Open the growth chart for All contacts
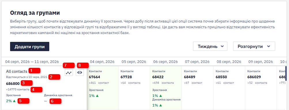The image size is (289, 110). click(x=69, y=72)
